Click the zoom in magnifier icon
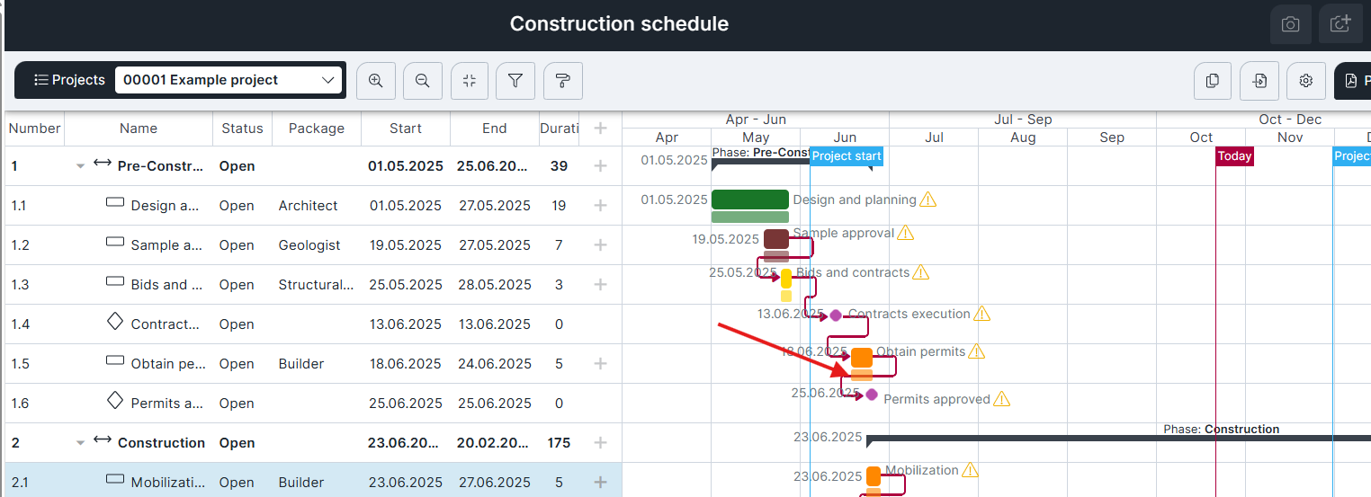Viewport: 1371px width, 497px height. 376,81
